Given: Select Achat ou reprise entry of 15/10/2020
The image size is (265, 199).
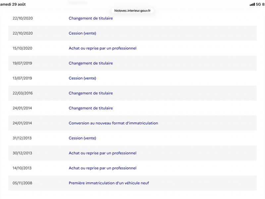Looking at the screenshot, I should click(102, 48).
